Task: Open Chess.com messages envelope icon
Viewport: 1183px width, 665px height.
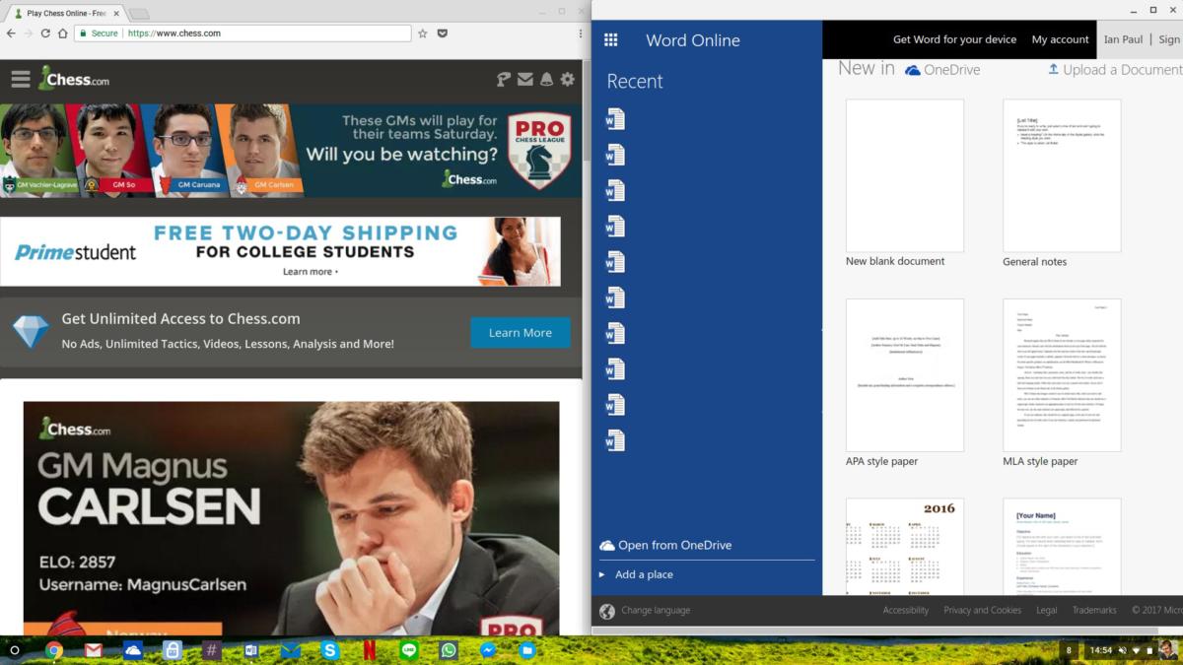Action: [525, 79]
